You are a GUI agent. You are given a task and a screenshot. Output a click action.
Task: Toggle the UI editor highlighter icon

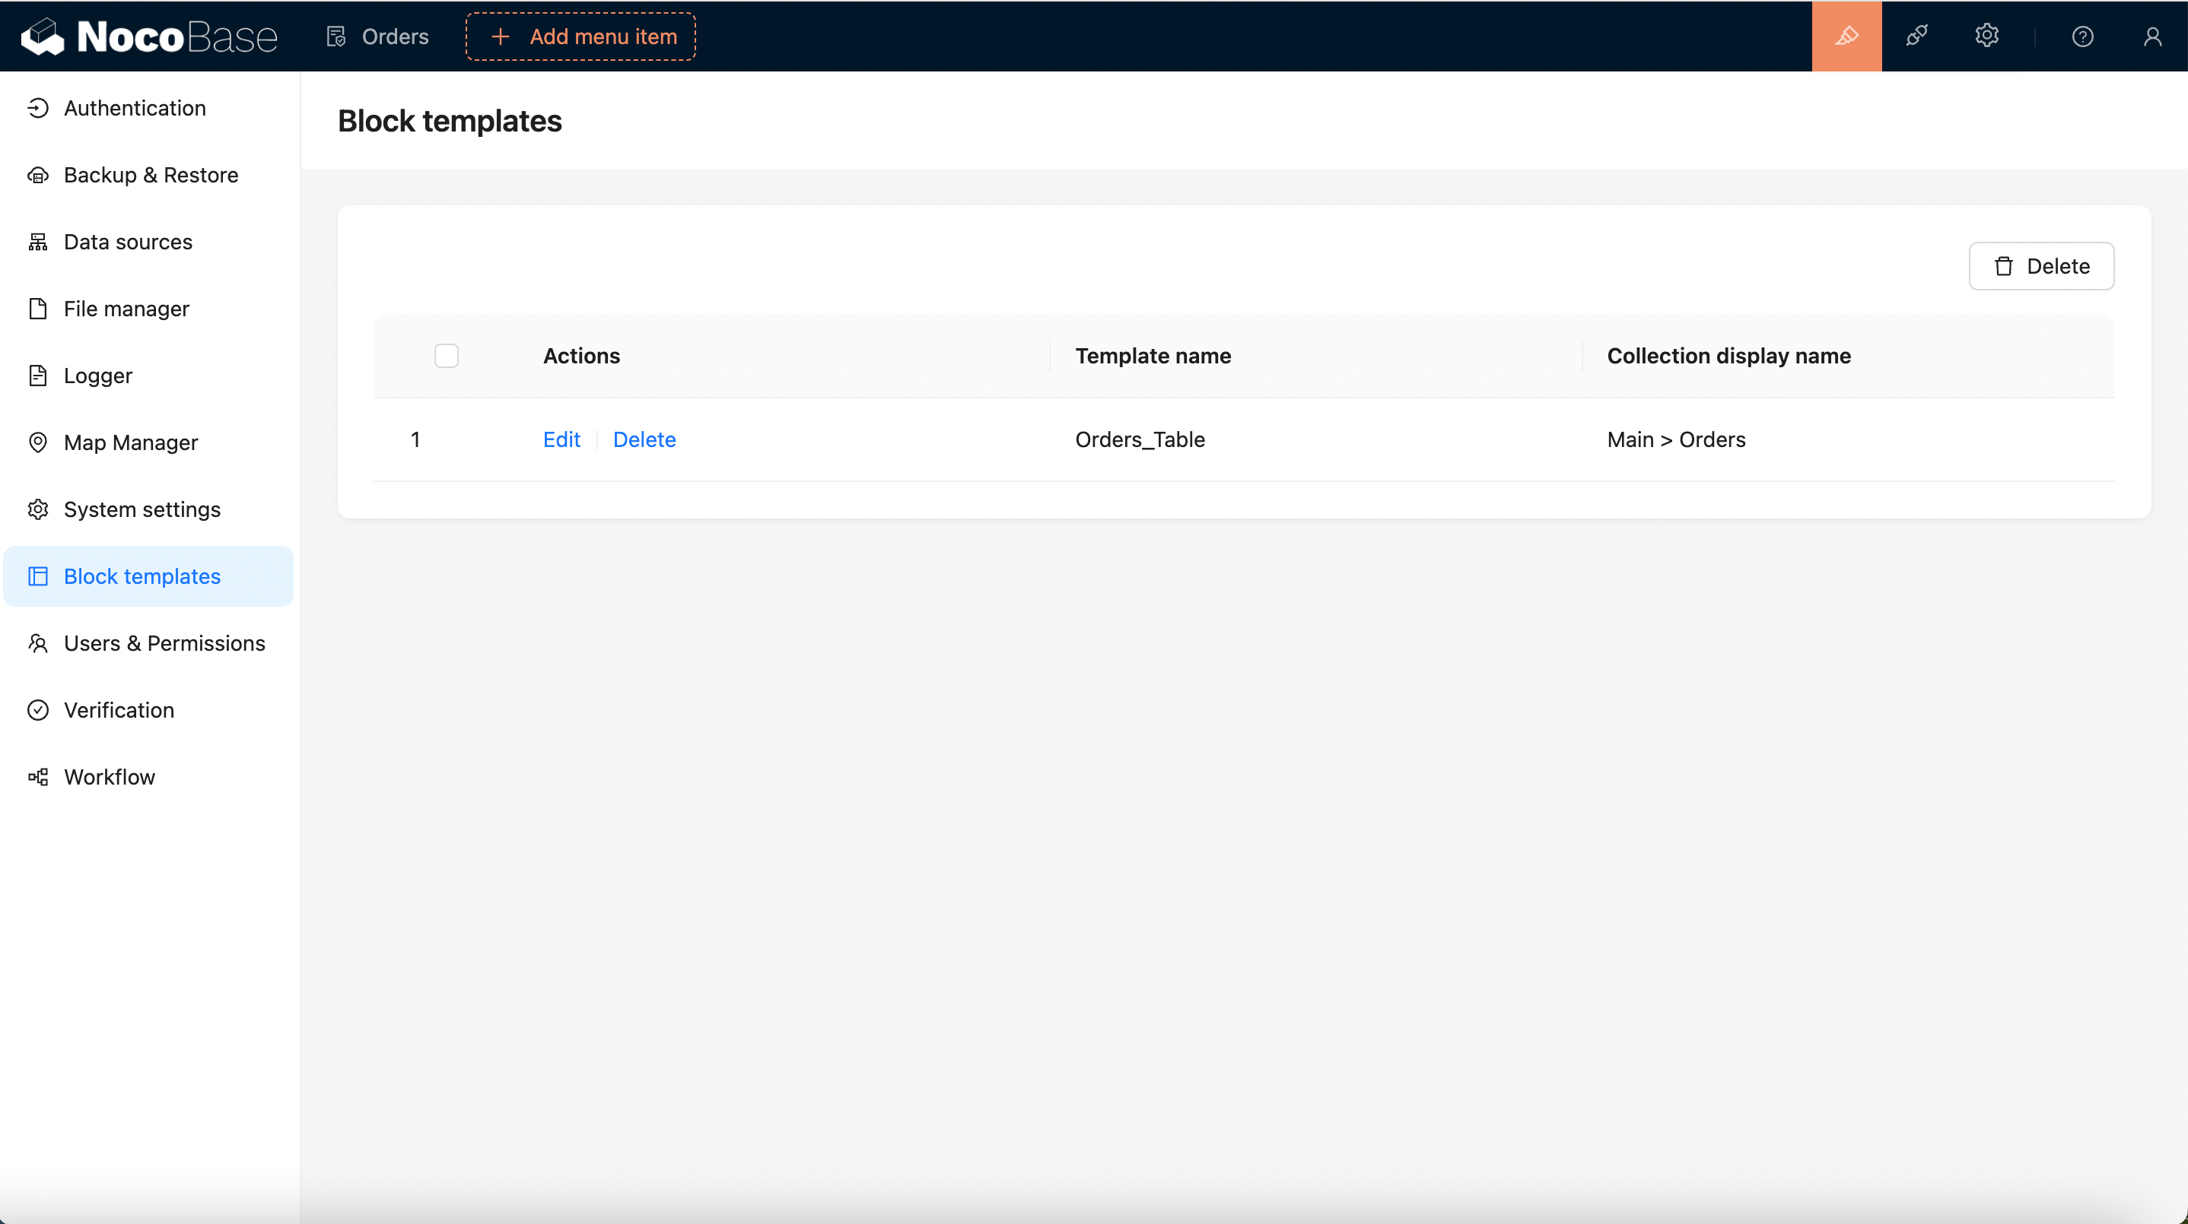click(1846, 36)
